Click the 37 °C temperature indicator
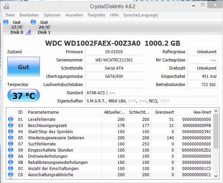The width and height of the screenshot is (223, 183). point(24,95)
